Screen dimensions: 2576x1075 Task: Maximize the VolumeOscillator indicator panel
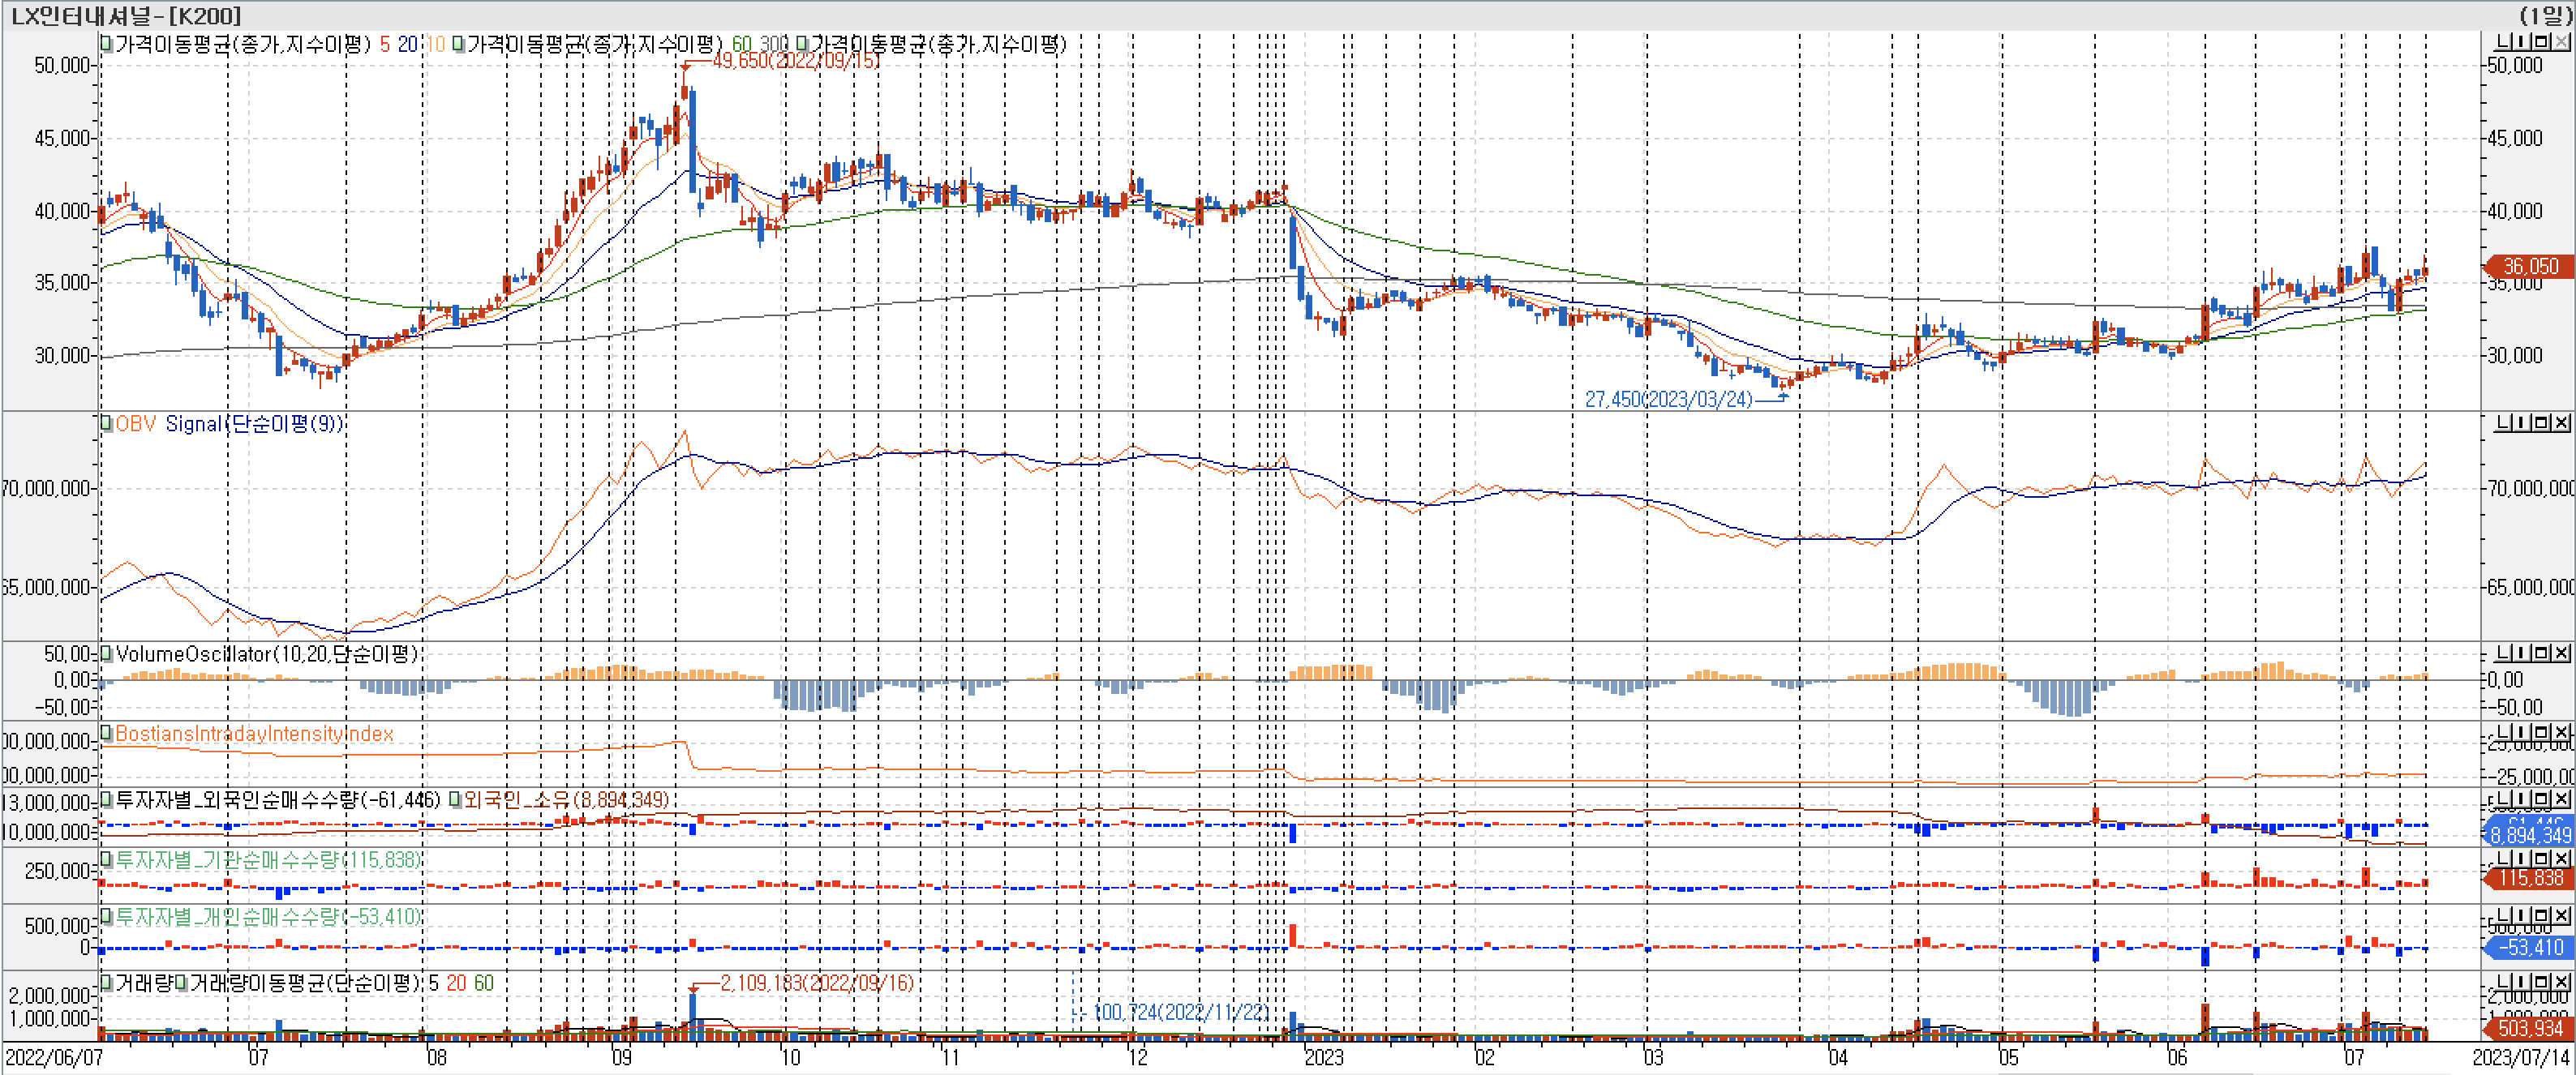2542,653
